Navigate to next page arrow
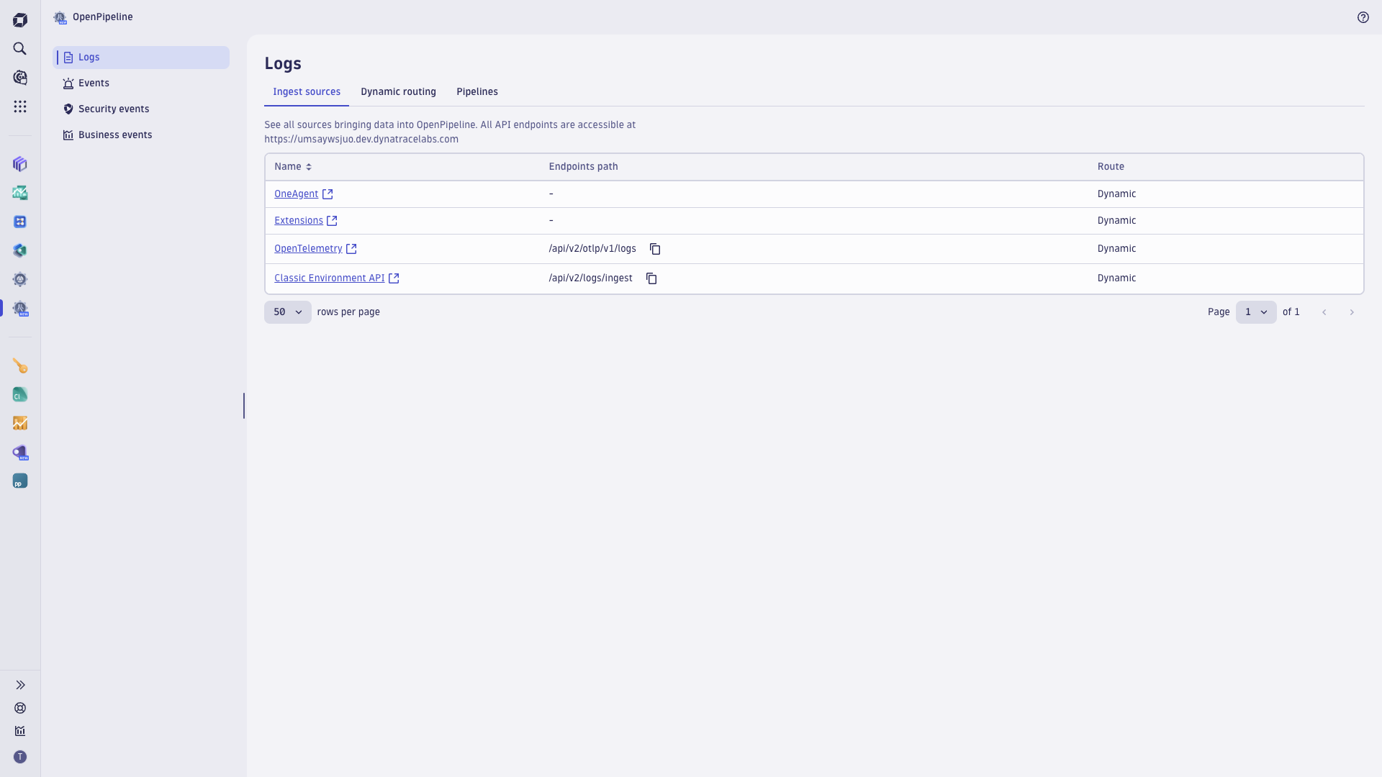Viewport: 1382px width, 777px height. pos(1352,312)
